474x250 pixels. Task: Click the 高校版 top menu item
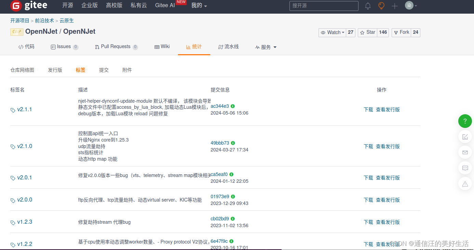(x=114, y=5)
